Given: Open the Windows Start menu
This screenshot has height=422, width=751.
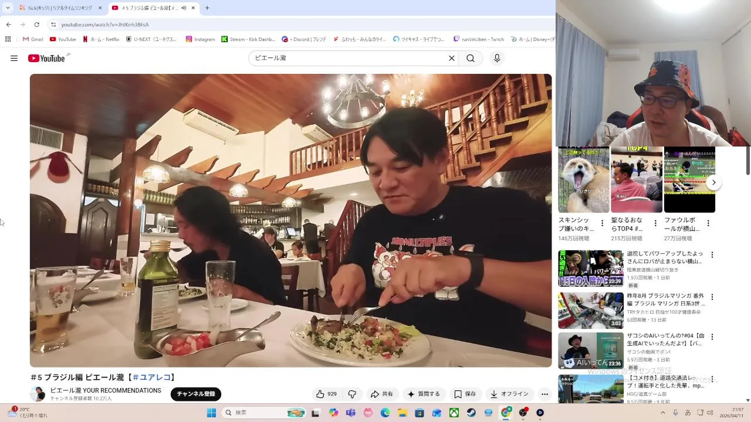Looking at the screenshot, I should pyautogui.click(x=211, y=413).
